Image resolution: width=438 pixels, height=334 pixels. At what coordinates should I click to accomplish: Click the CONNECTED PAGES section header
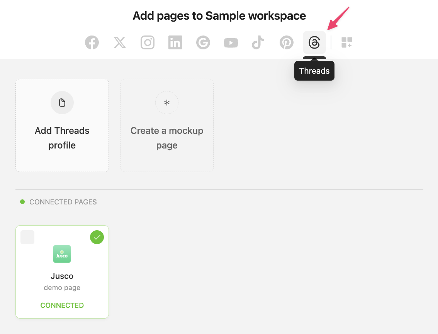63,202
